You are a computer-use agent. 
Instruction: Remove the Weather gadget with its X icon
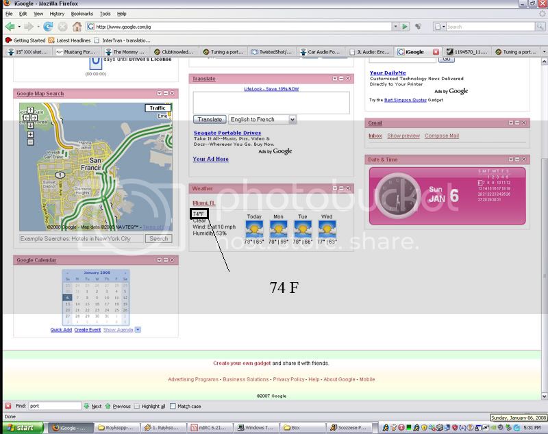348,188
